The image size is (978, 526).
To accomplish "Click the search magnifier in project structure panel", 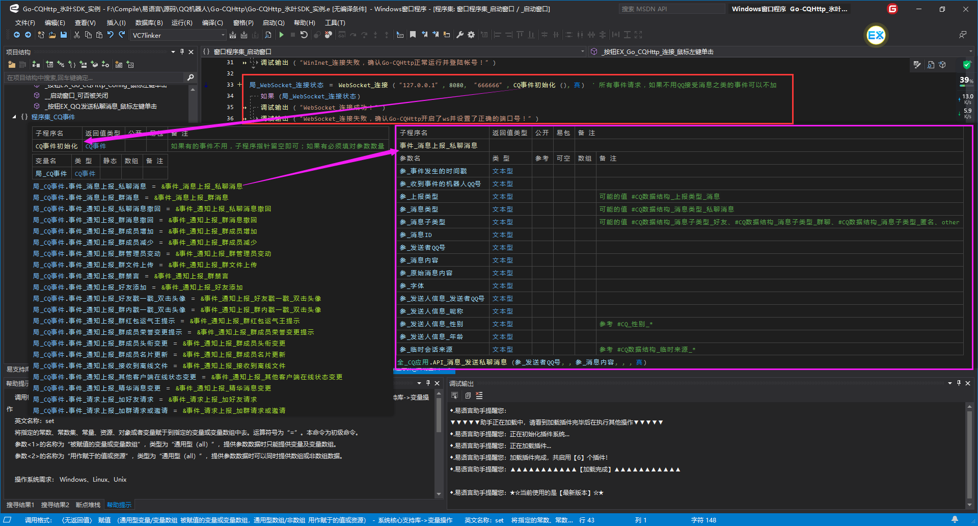I will point(191,77).
